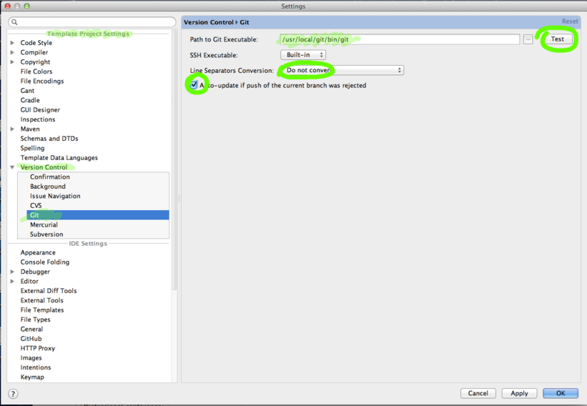Select Git under Version Control

click(98, 215)
